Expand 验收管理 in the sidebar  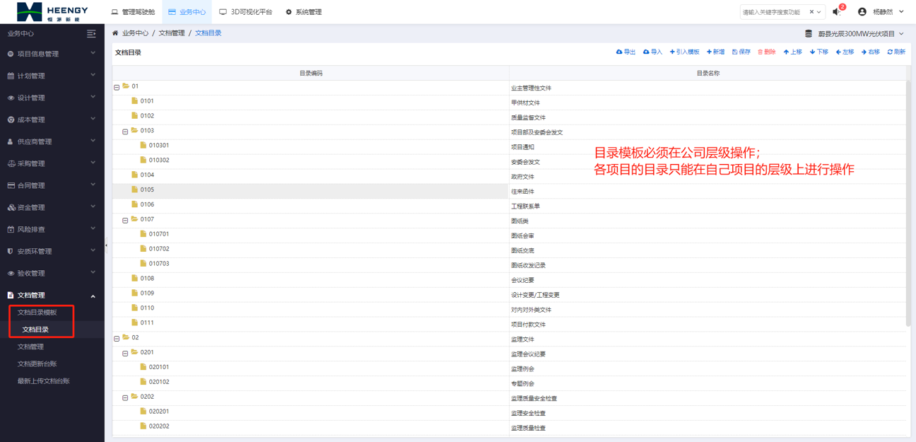click(52, 273)
